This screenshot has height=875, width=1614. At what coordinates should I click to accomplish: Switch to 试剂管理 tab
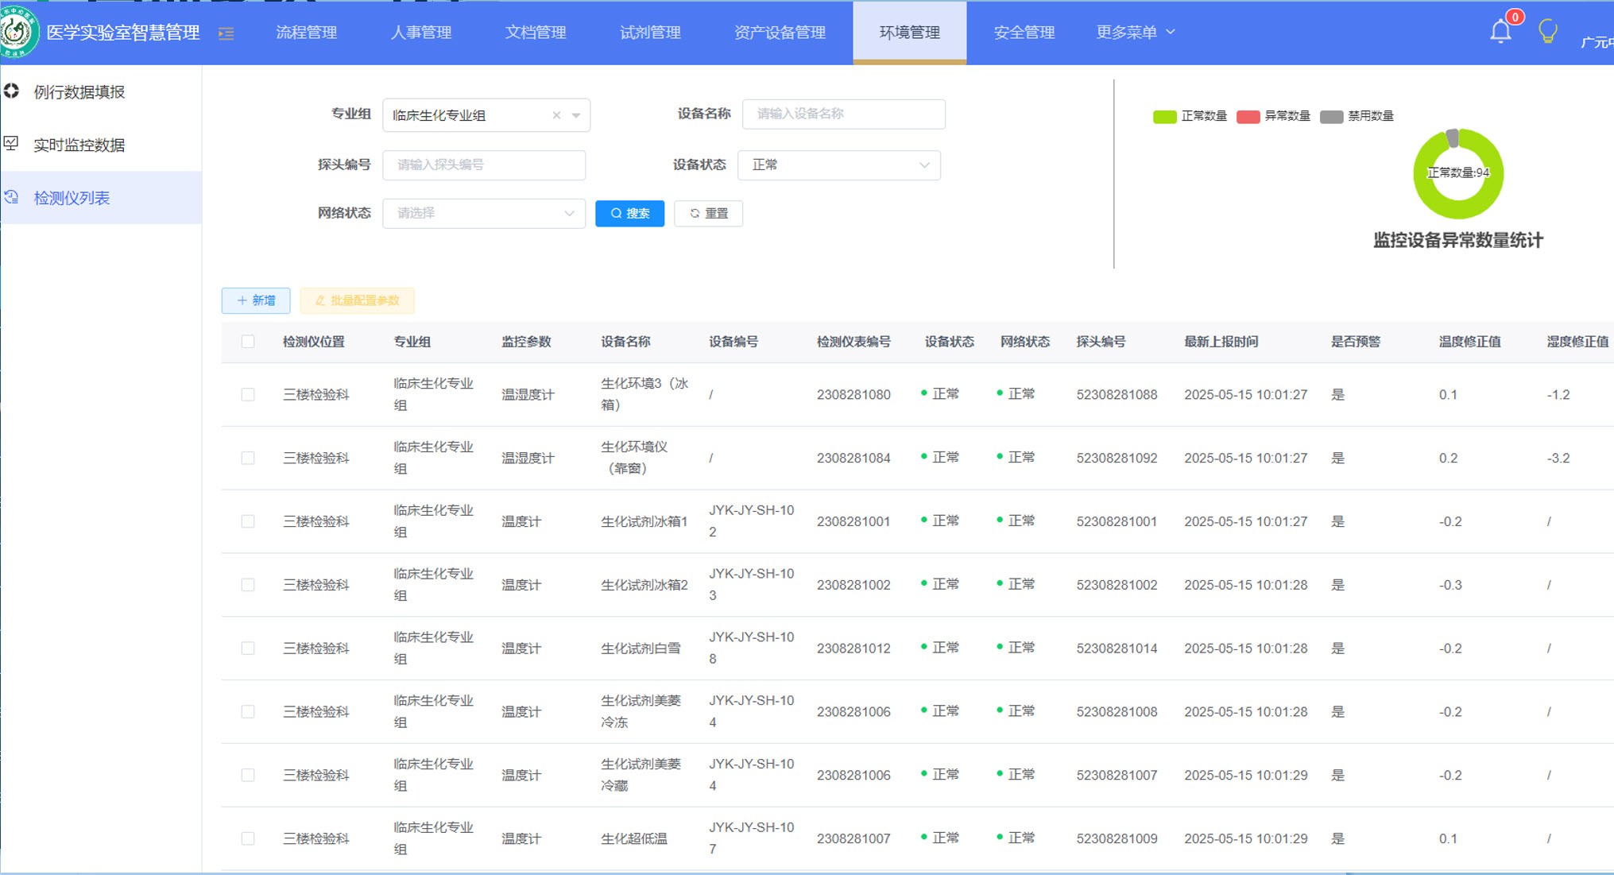click(x=650, y=33)
